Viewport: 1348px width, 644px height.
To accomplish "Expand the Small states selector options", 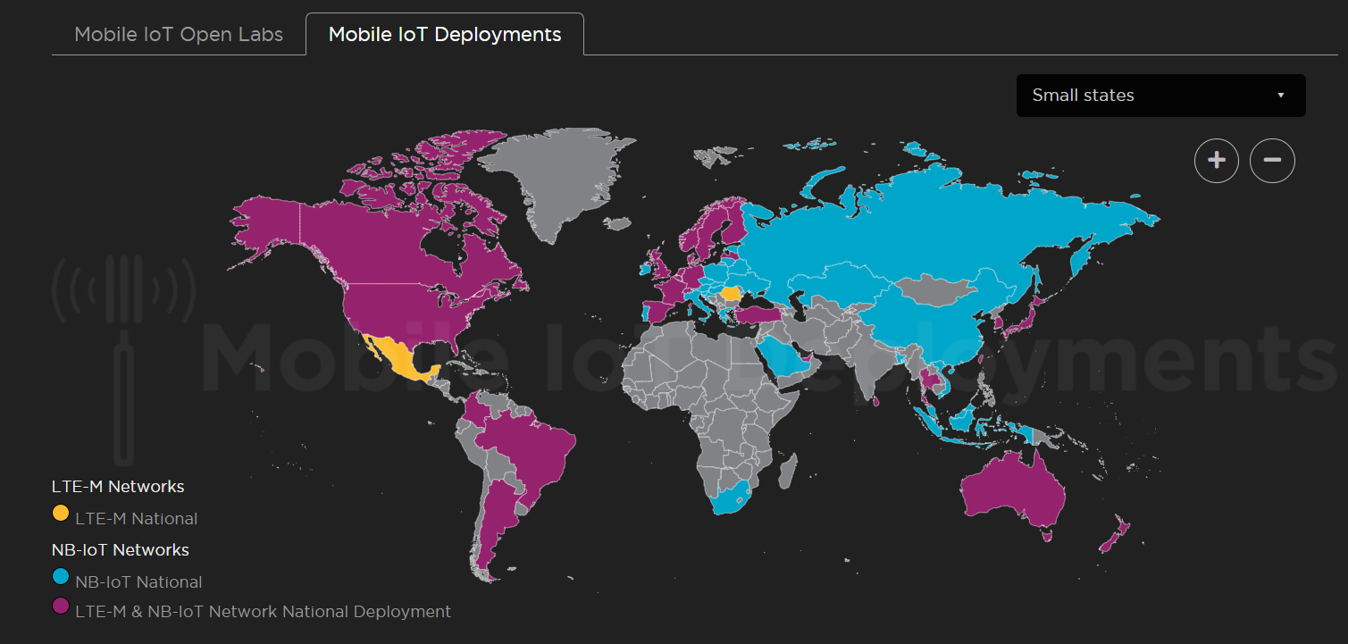I will coord(1160,95).
